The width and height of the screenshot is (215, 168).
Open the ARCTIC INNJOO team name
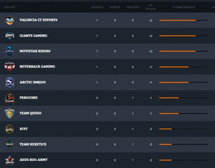[x=32, y=82]
